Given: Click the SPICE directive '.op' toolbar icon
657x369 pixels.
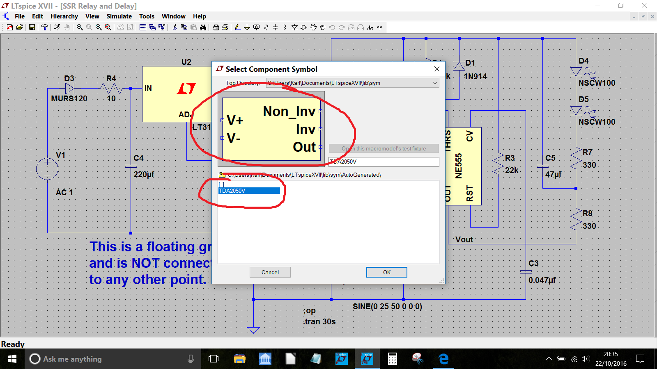Looking at the screenshot, I should tap(379, 27).
